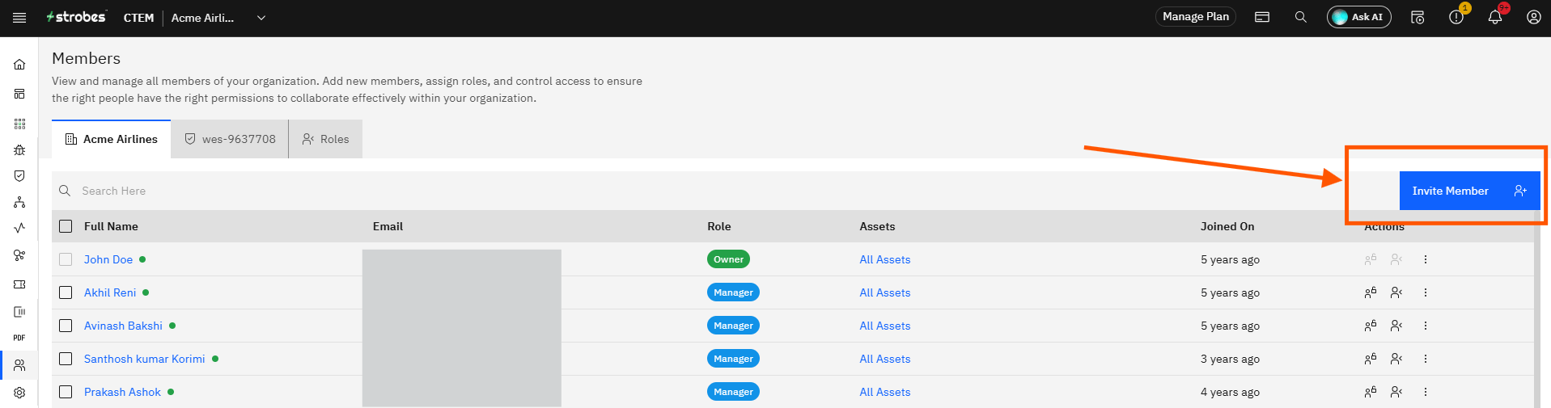Open the bug icon in sidebar
Screen dimensions: 1551x408
point(19,150)
